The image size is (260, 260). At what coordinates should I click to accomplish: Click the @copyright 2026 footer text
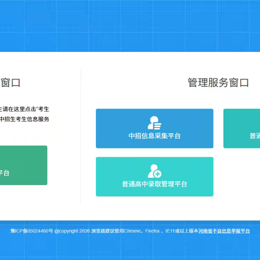coord(72,231)
